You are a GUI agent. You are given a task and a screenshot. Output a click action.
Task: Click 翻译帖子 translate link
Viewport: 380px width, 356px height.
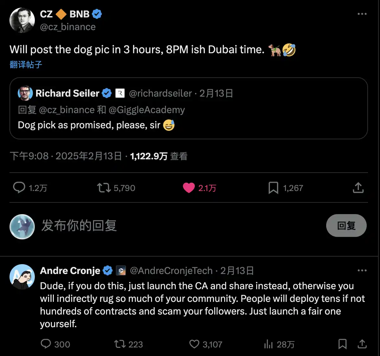pyautogui.click(x=26, y=65)
